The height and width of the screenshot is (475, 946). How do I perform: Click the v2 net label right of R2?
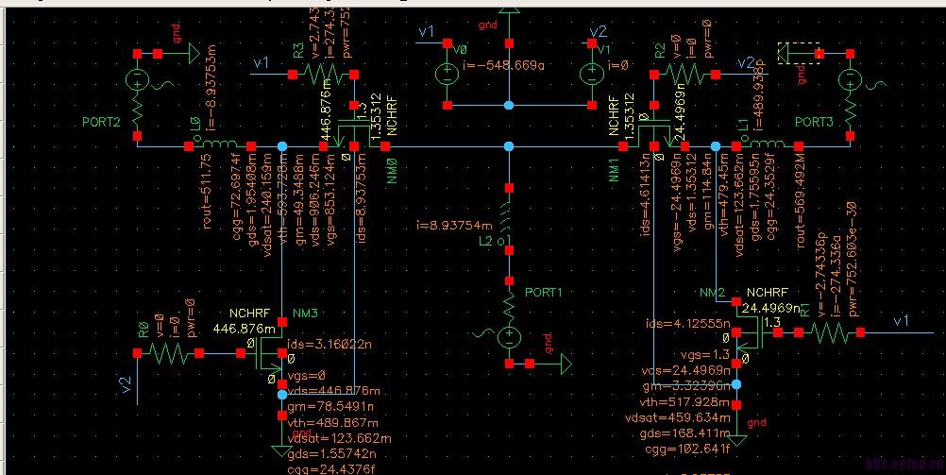(x=746, y=62)
